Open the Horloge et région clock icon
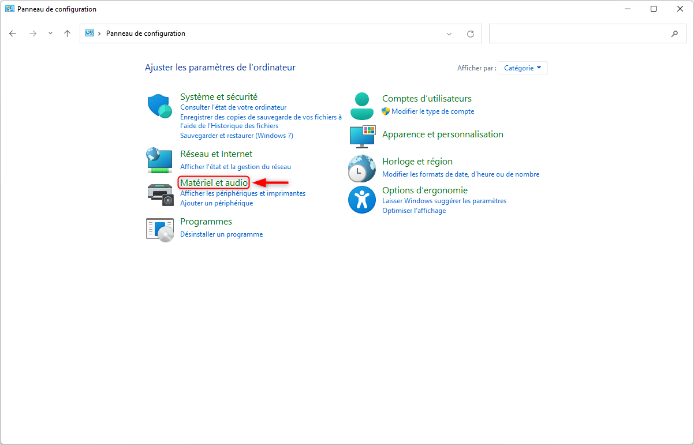 tap(362, 168)
